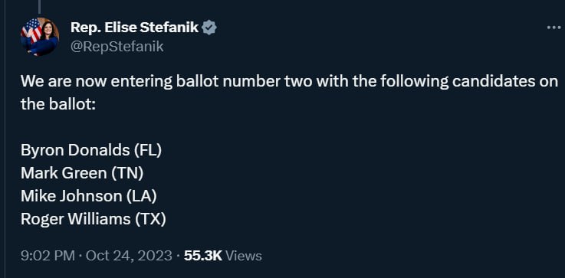The height and width of the screenshot is (278, 565).
Task: Select the Oct 24, 2023 date link
Action: (x=129, y=256)
